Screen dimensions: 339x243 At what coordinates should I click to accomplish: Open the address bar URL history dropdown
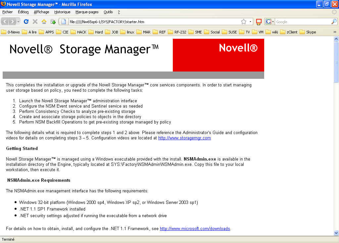pos(250,22)
